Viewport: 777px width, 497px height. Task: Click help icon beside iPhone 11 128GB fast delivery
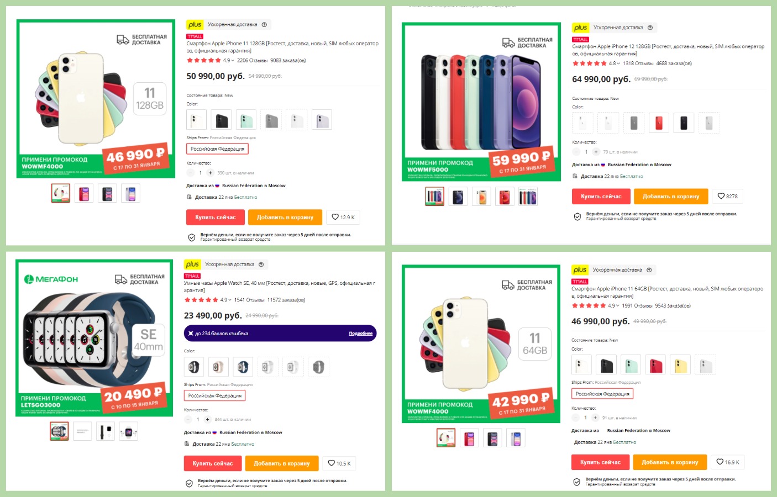pos(264,24)
